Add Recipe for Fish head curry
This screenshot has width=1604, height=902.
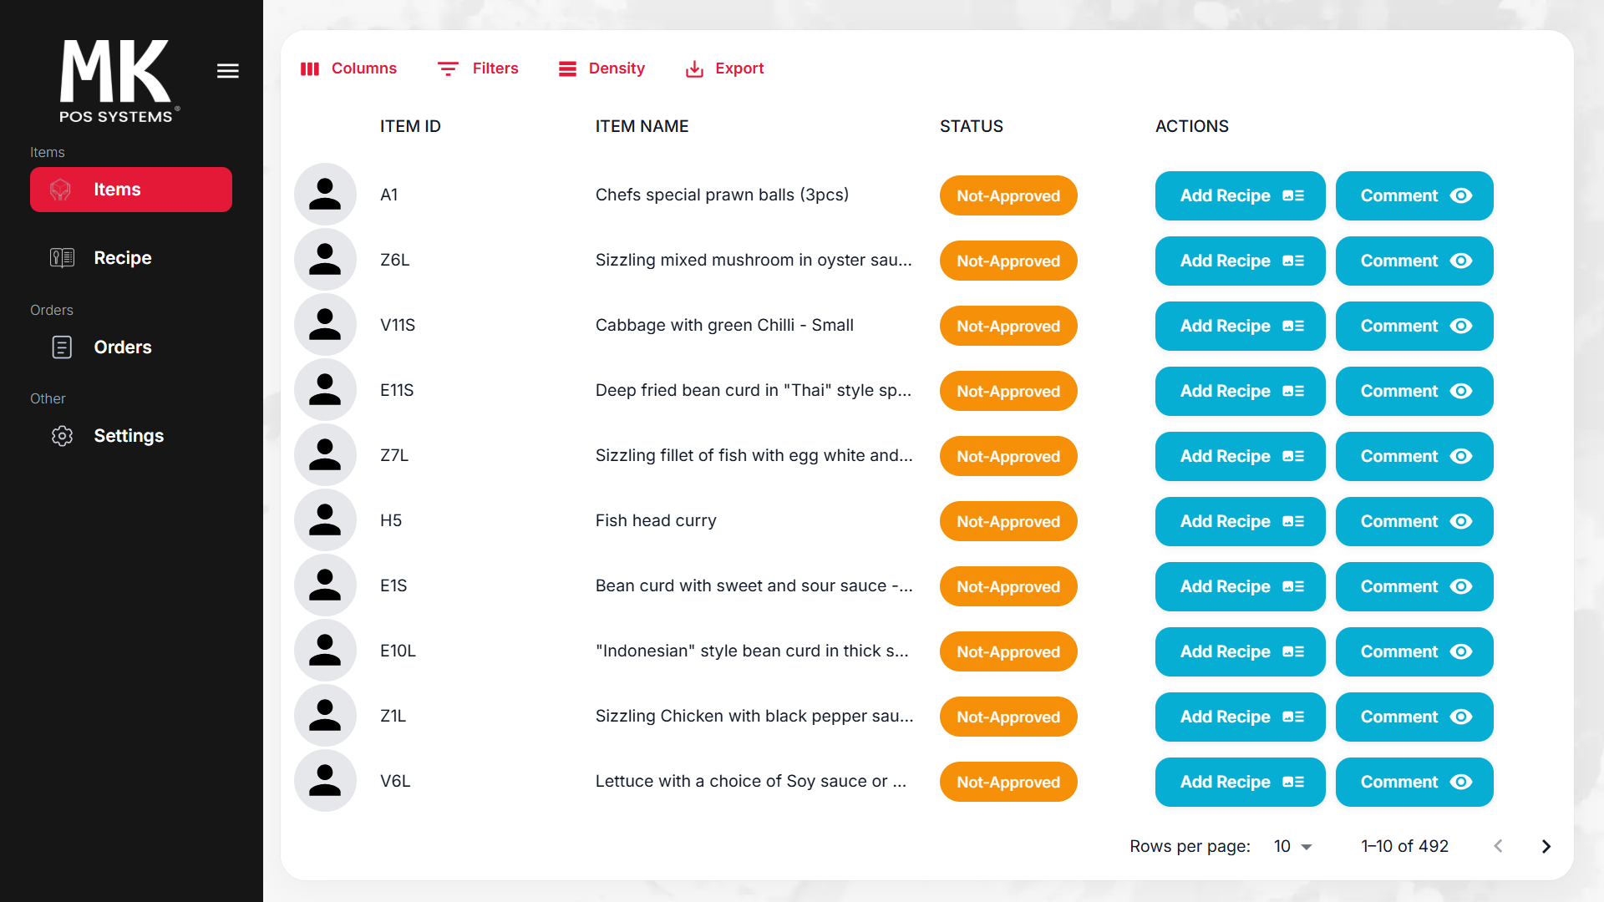click(x=1240, y=521)
